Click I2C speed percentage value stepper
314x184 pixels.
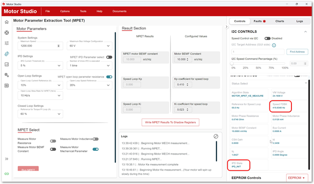click(x=305, y=64)
